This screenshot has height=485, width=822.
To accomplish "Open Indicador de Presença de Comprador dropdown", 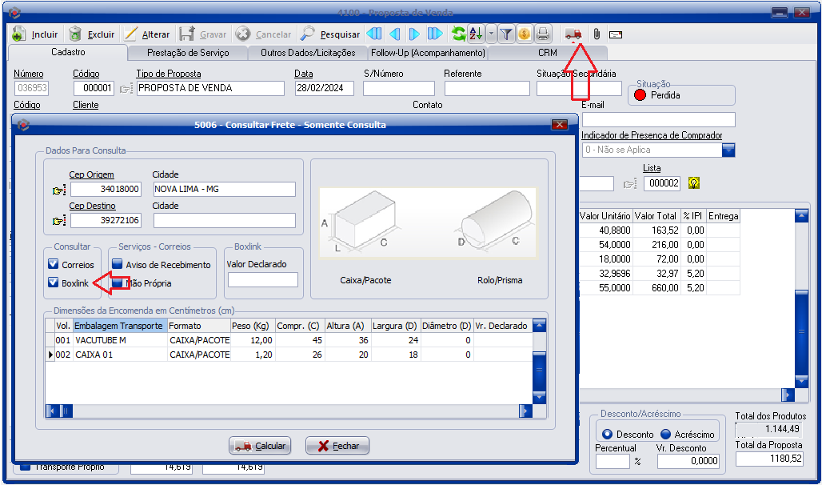I will pyautogui.click(x=728, y=150).
